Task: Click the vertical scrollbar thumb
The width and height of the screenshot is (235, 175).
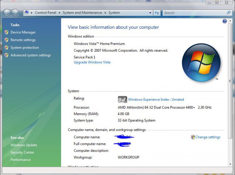Action: coord(230,81)
